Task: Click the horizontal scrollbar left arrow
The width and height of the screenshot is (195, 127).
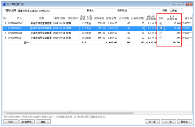Action: point(4,112)
